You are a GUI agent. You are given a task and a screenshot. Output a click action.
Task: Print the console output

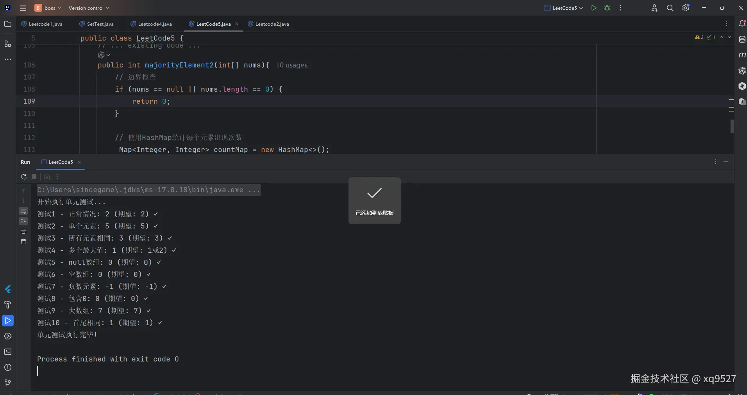click(x=23, y=231)
